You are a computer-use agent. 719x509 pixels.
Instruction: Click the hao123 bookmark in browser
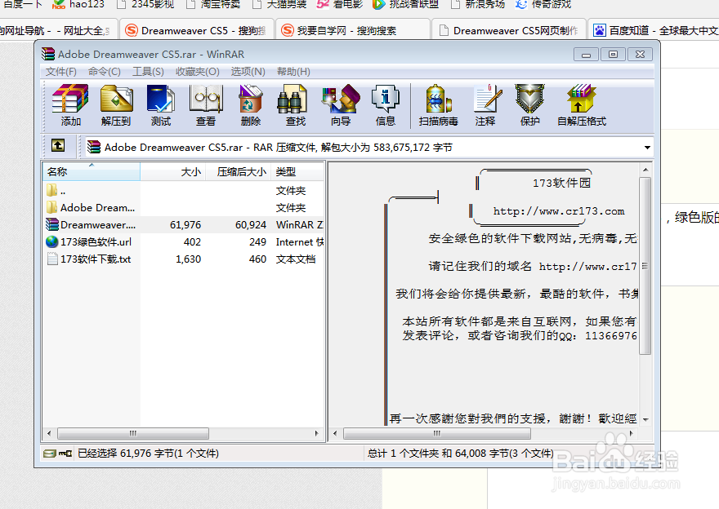78,5
